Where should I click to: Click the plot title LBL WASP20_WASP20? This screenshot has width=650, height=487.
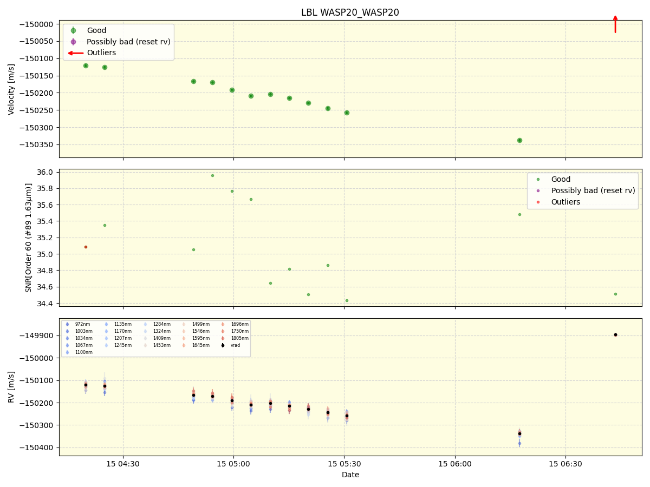pos(350,12)
